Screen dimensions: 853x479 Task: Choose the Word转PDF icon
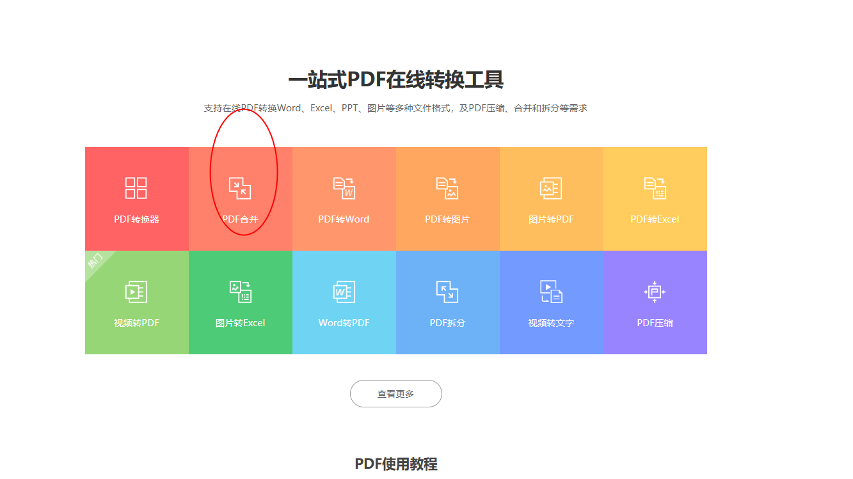click(344, 292)
